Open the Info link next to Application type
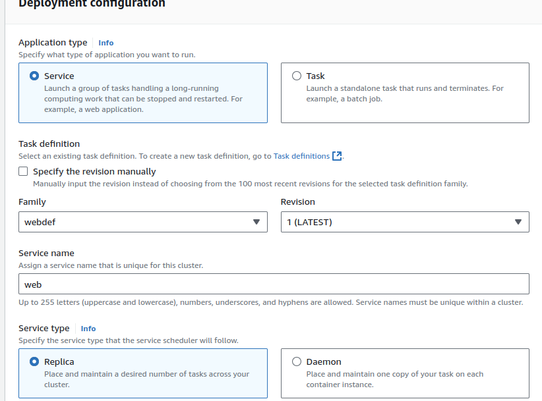 coord(105,43)
